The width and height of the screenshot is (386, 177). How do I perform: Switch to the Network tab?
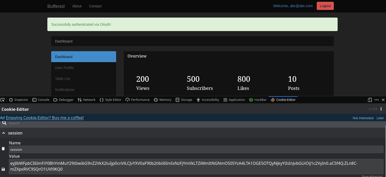[x=86, y=100]
